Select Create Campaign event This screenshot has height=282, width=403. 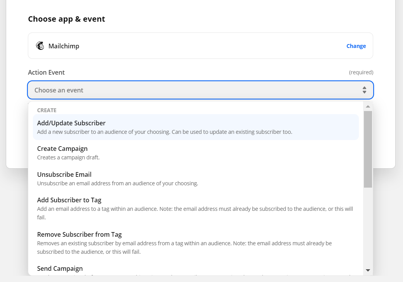[195, 153]
